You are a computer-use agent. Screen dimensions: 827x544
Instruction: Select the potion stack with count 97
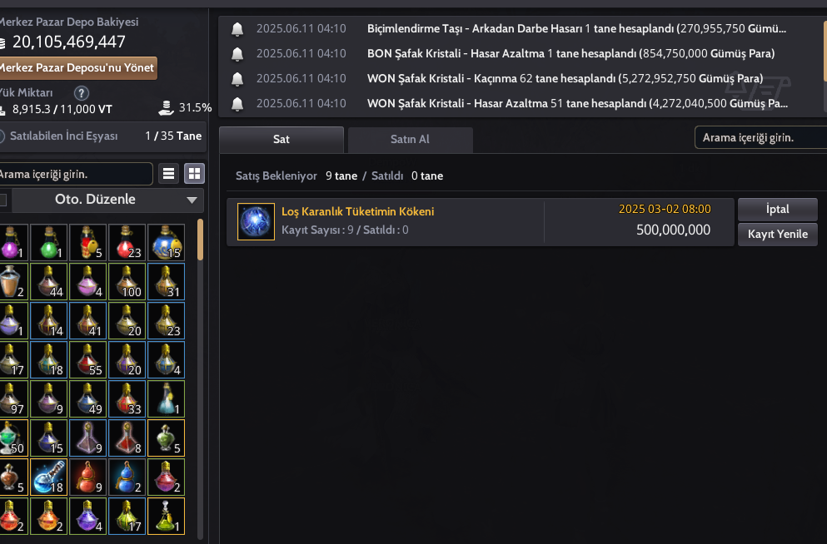(x=12, y=398)
